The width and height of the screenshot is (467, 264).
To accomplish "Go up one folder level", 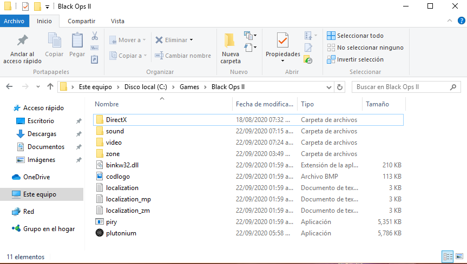I will coord(50,87).
